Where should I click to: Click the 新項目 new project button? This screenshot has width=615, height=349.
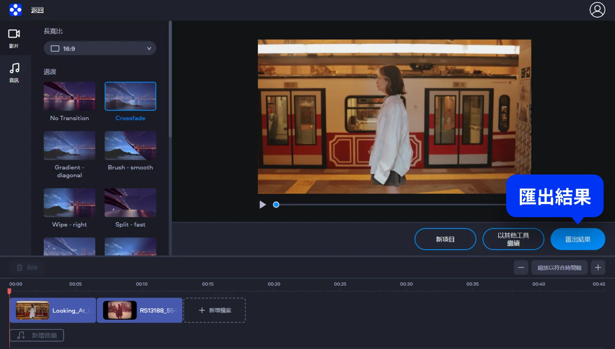[x=445, y=239]
